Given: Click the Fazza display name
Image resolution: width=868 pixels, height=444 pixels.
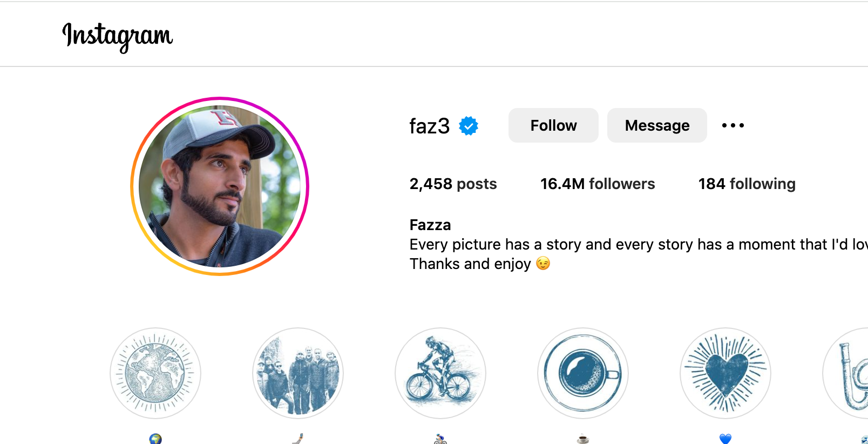Looking at the screenshot, I should tap(430, 225).
